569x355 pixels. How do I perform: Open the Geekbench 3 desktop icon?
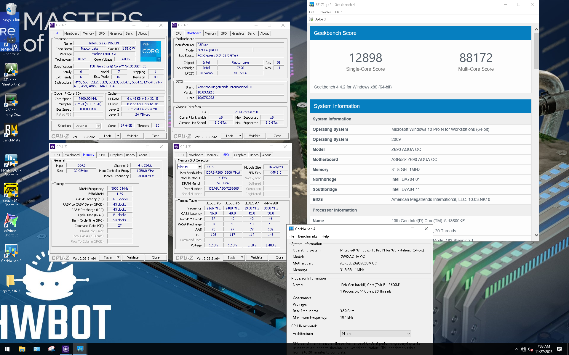[x=11, y=253]
